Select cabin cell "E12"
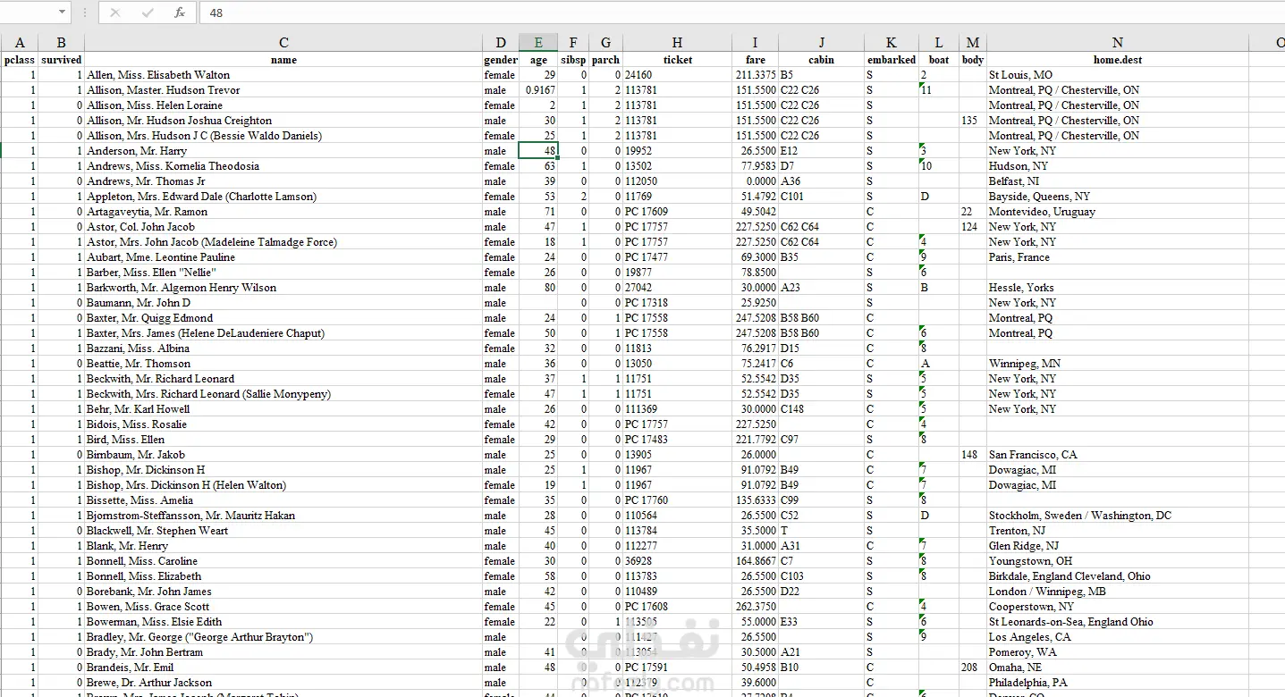1285x697 pixels. point(821,151)
